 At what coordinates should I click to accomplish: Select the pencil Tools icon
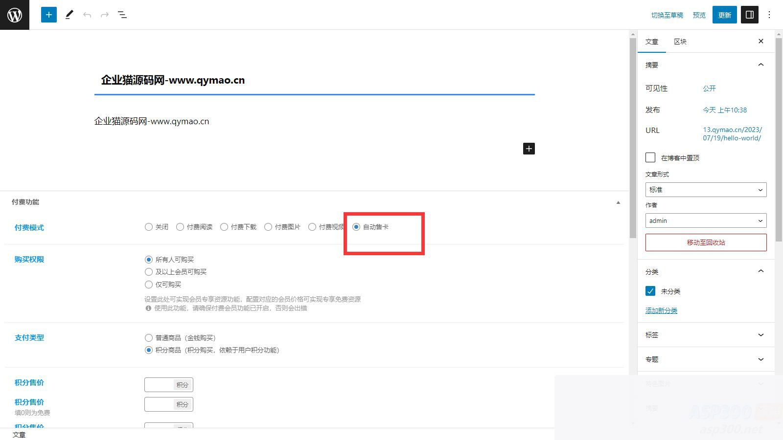[x=69, y=15]
